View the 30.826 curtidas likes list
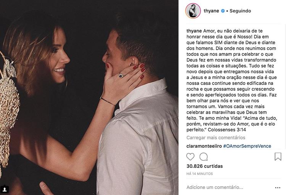Screen dimensions: 286x195 coord(205,166)
